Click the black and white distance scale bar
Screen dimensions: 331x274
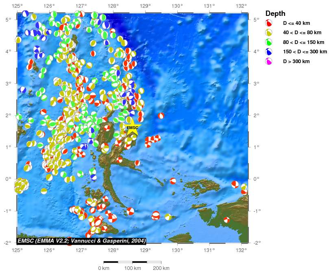click(x=133, y=262)
